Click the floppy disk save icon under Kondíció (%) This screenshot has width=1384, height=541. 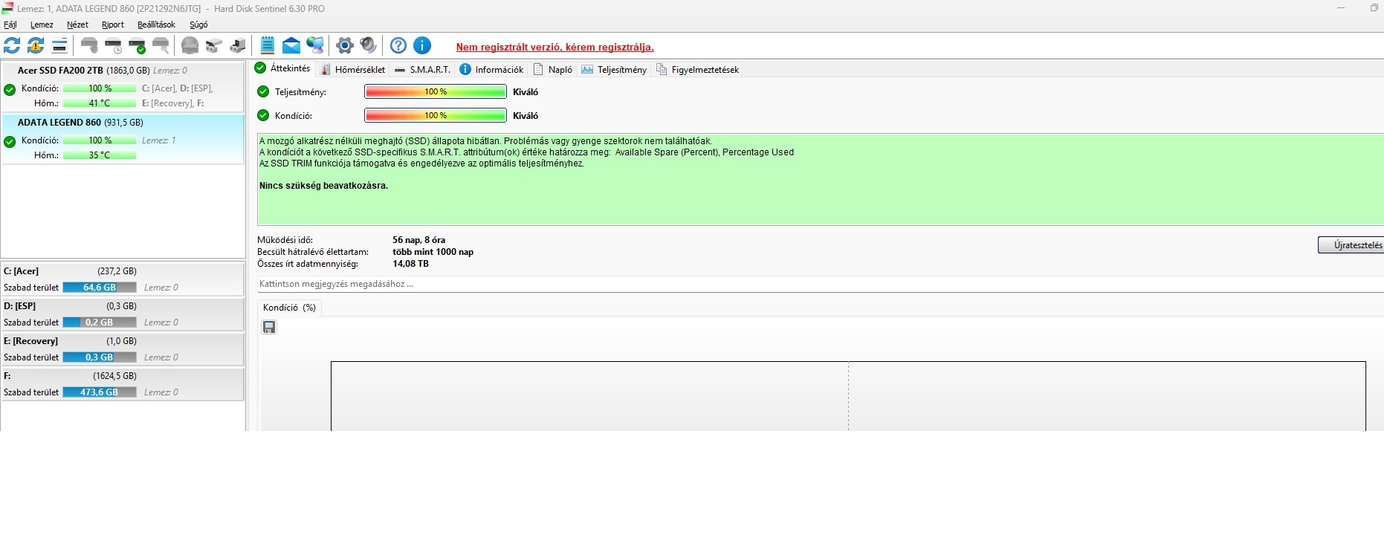coord(269,327)
